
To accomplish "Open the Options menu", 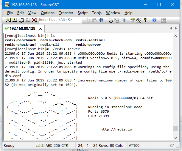I will [x=48, y=13].
